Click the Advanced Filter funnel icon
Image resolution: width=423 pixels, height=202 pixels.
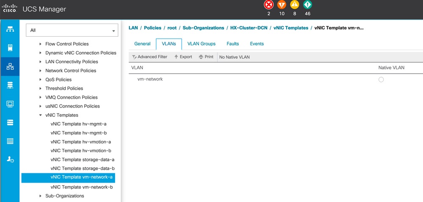pyautogui.click(x=134, y=57)
